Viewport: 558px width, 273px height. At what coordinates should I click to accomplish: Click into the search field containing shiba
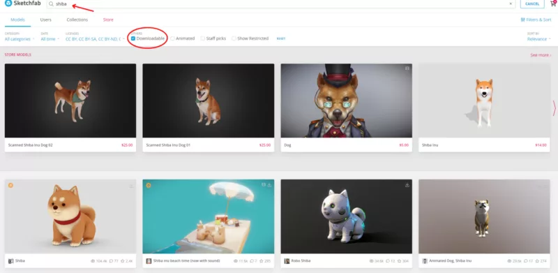(281, 4)
